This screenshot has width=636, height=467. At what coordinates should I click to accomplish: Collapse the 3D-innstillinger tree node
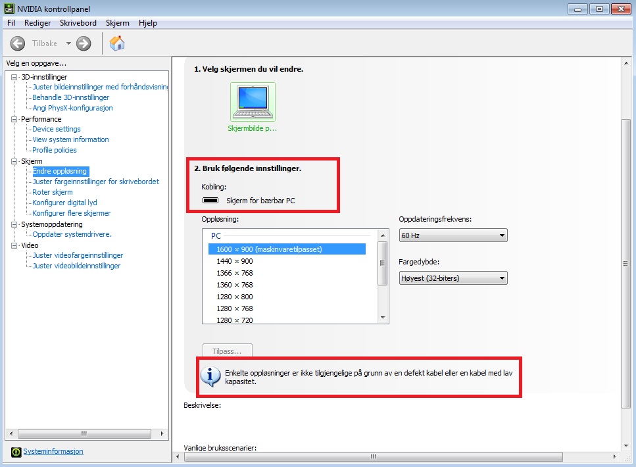click(14, 77)
